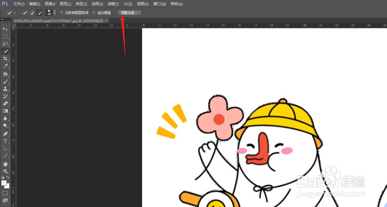This screenshot has width=387, height=207.
Task: Open the 图像(I) menu
Action: [50, 4]
